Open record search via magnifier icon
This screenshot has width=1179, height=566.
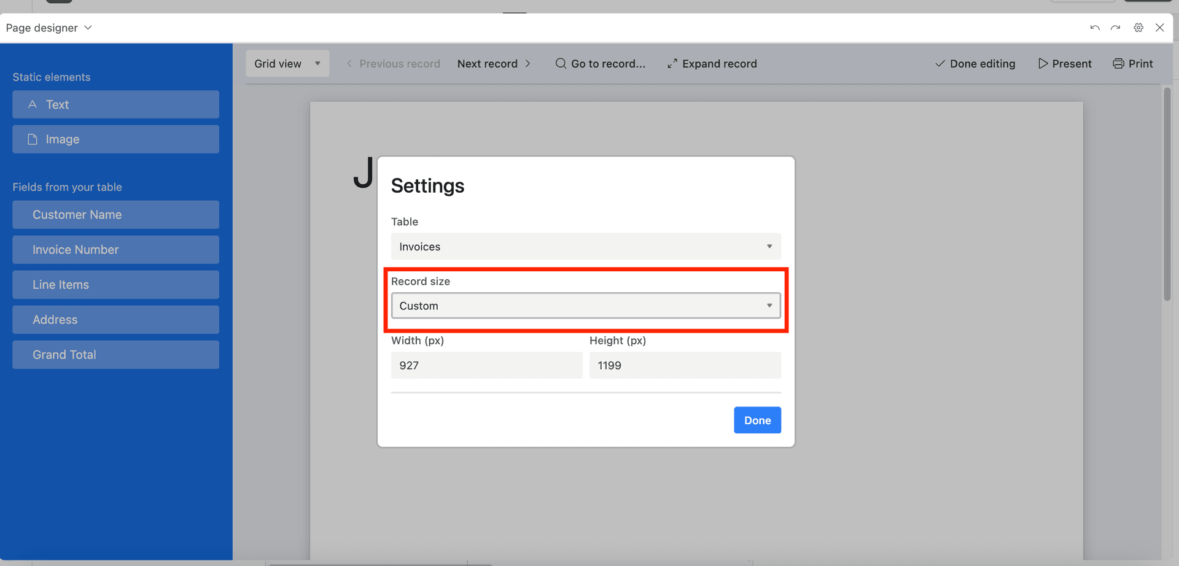561,63
